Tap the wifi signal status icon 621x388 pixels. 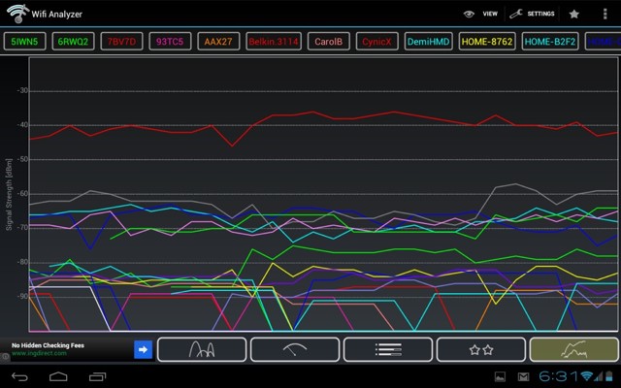(586, 375)
